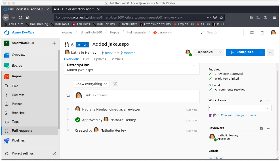280x161 pixels.
Task: Click the email reviewers envelope icon
Action: (x=261, y=129)
